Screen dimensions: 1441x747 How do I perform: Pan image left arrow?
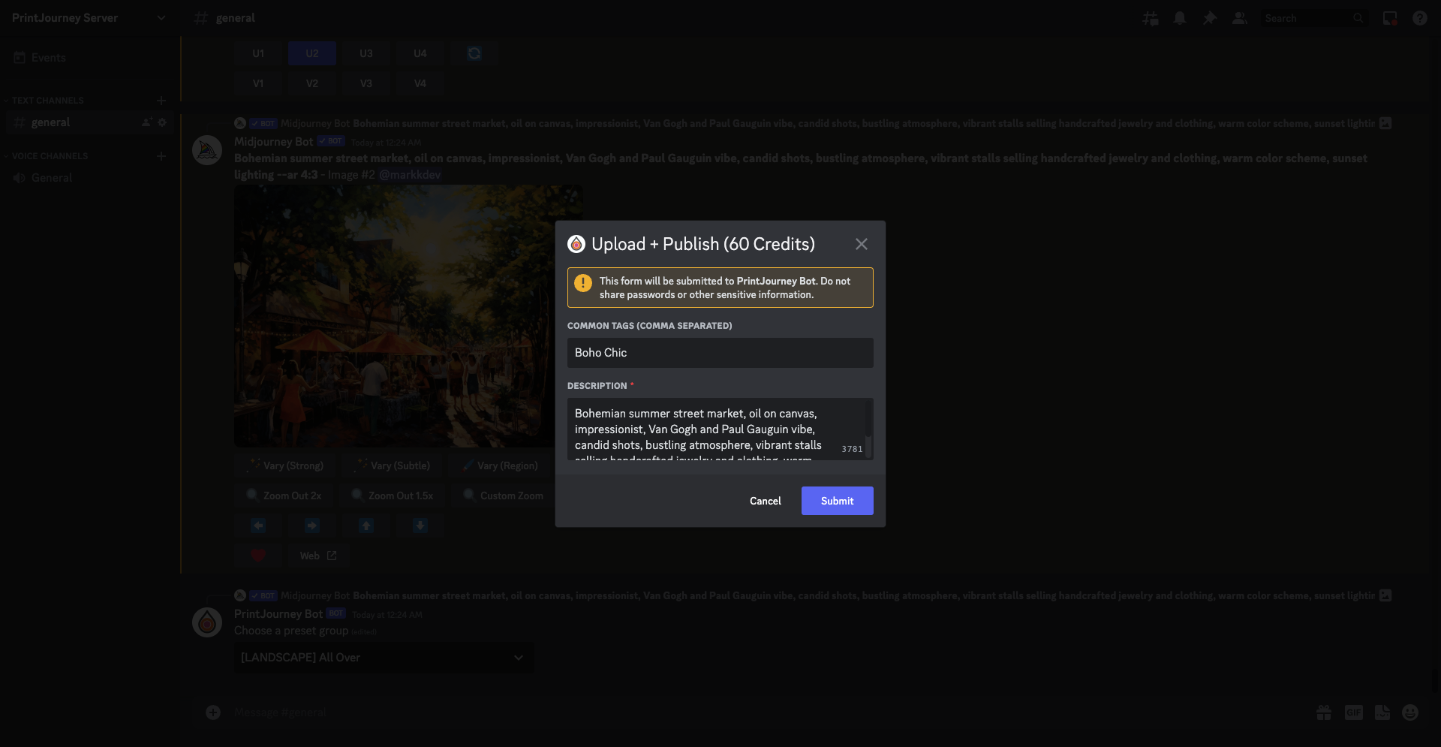pos(258,526)
